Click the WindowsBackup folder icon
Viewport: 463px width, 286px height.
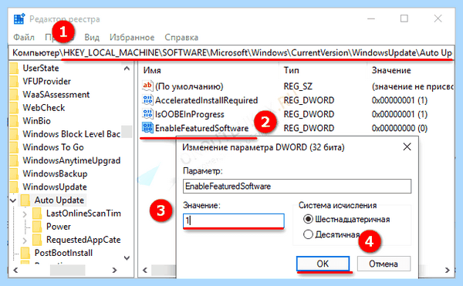point(14,173)
